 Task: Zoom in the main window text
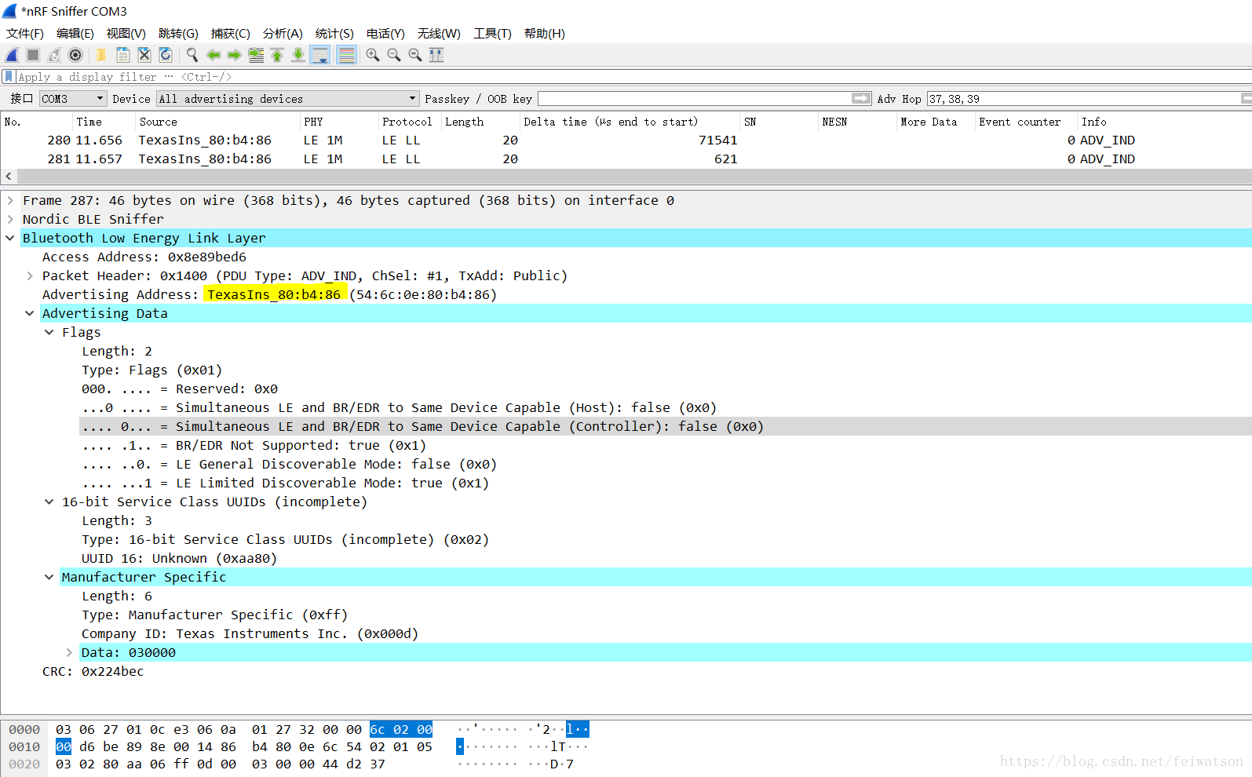[373, 55]
